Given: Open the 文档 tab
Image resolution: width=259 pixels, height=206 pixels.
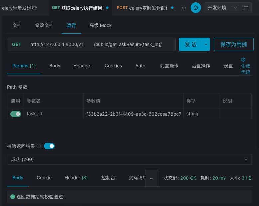Looking at the screenshot, I should pyautogui.click(x=17, y=26).
